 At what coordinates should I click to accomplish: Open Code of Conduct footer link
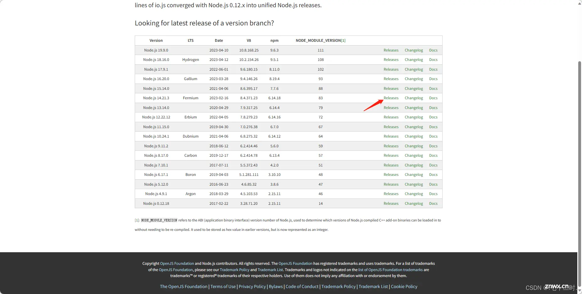point(302,286)
